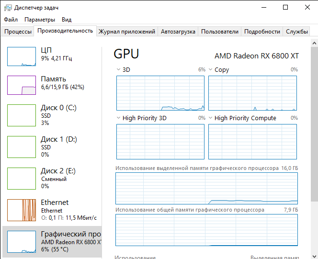Select the Производительность tab
Viewport: 318px width, 259px height.
[65, 31]
